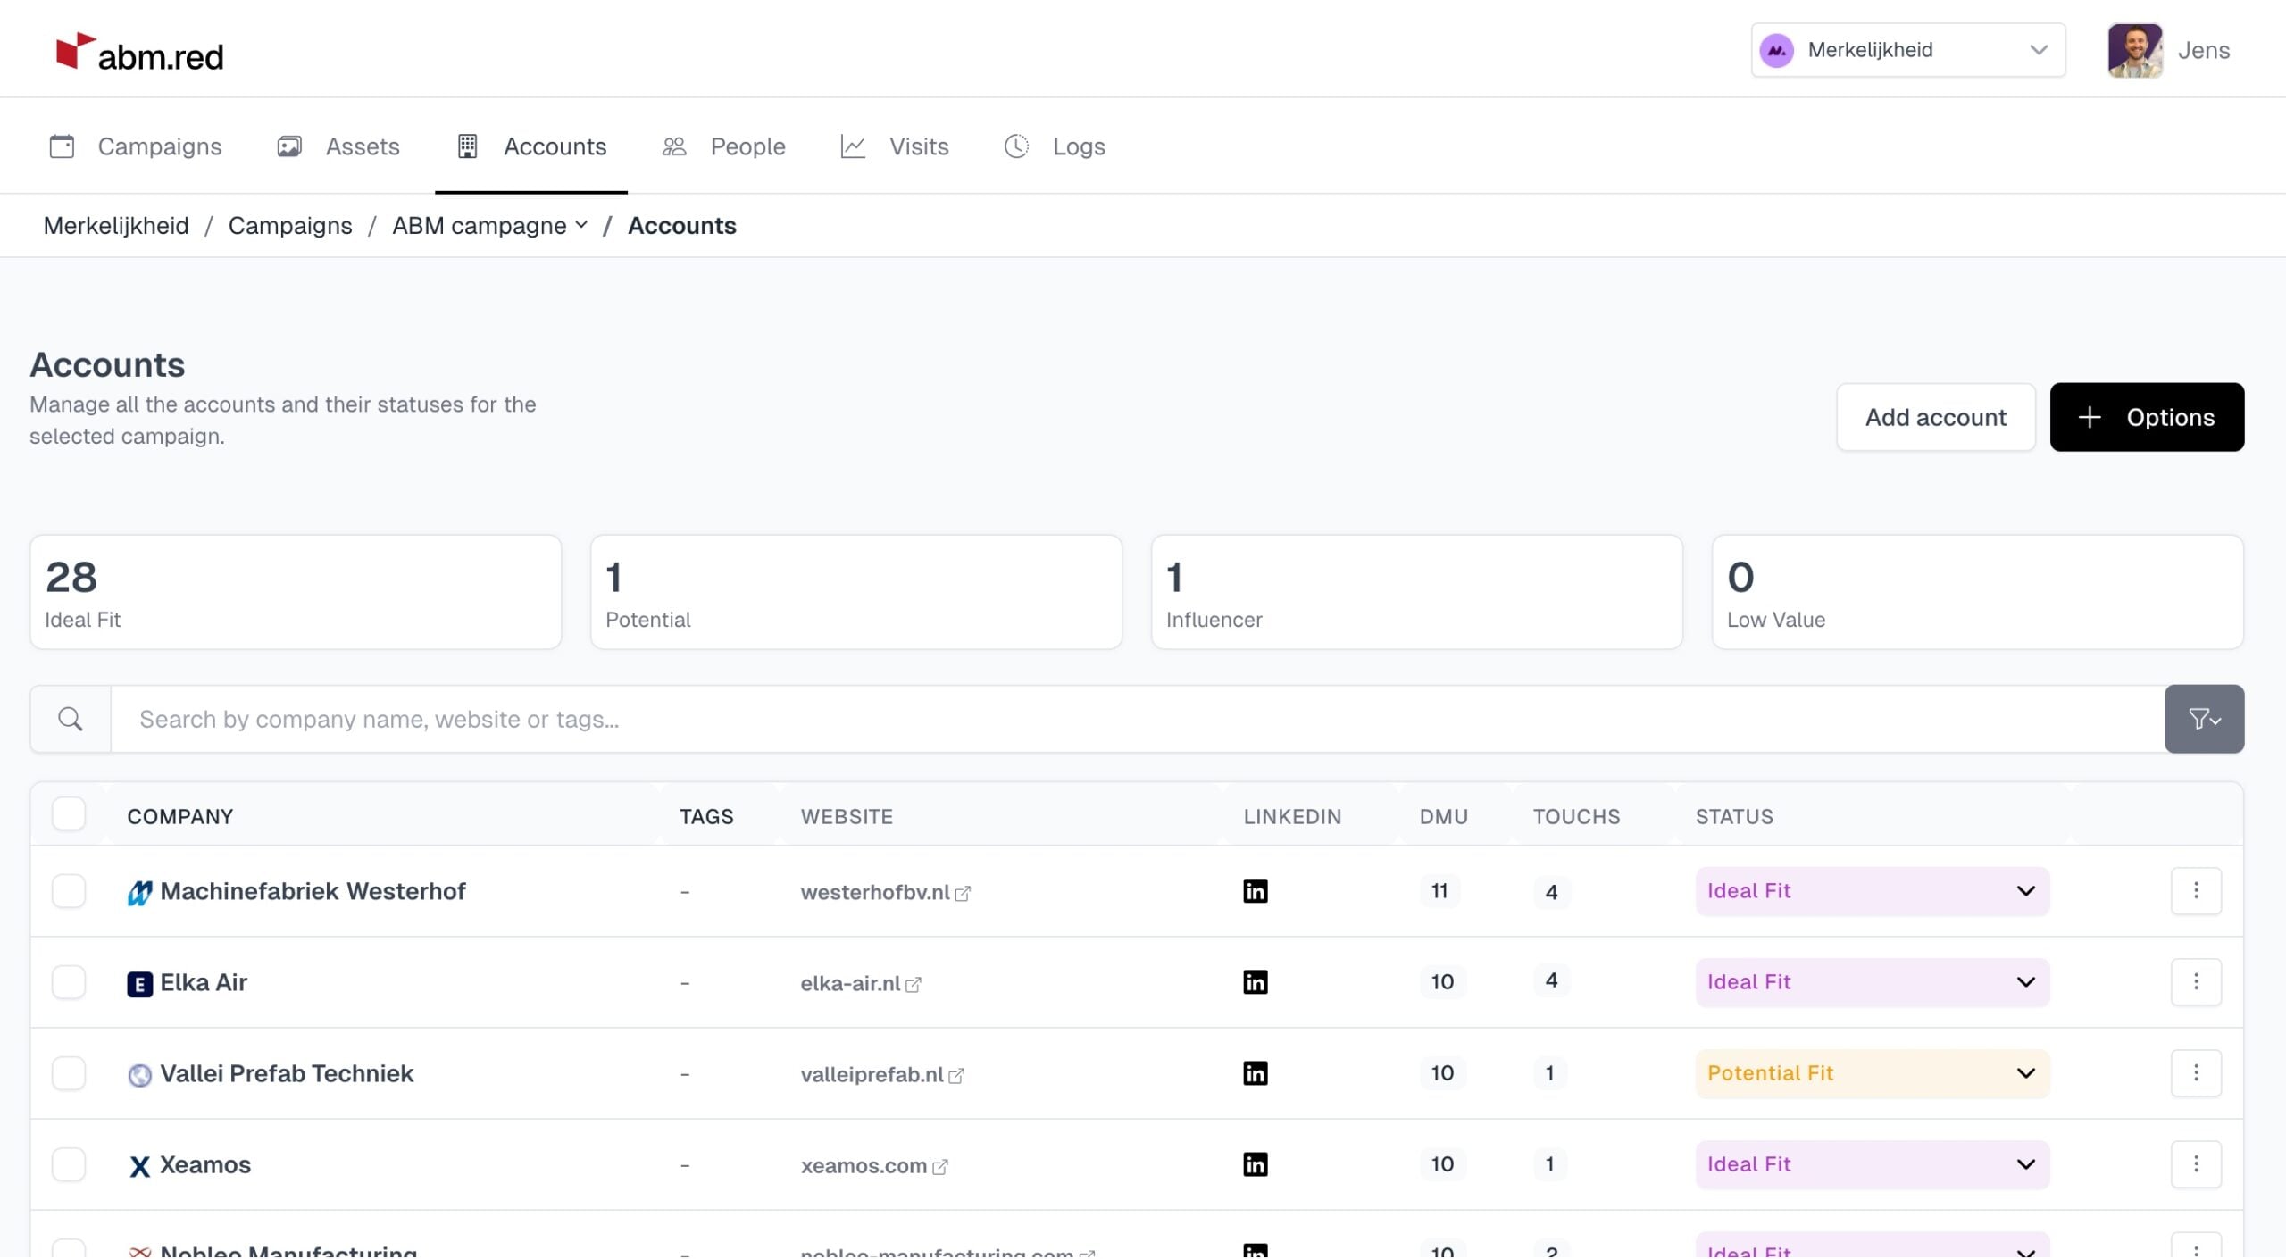Open LinkedIn icon for Machinefabriek Westerhof

(x=1255, y=891)
